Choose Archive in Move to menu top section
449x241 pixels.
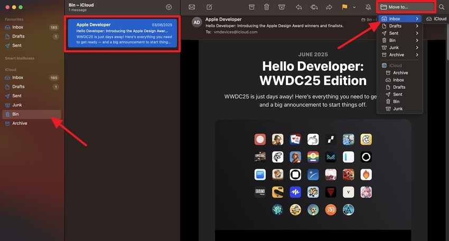click(400, 55)
